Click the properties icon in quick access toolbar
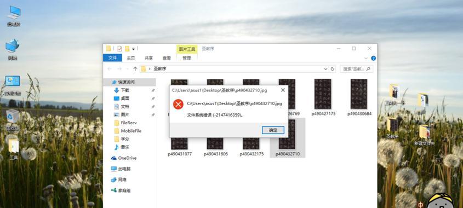Image resolution: width=463 pixels, height=208 pixels. [x=119, y=49]
